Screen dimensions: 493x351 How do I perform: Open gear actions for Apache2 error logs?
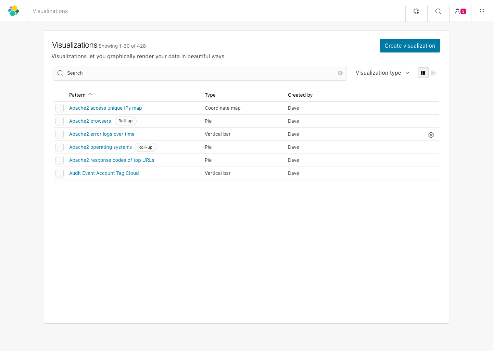click(431, 135)
